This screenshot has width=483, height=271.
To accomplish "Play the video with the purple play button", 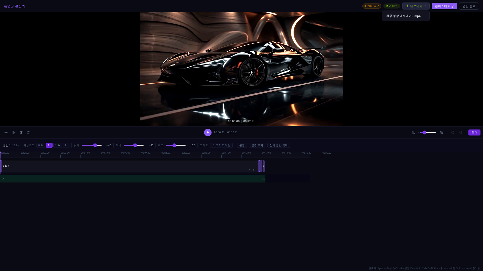I will pyautogui.click(x=208, y=132).
